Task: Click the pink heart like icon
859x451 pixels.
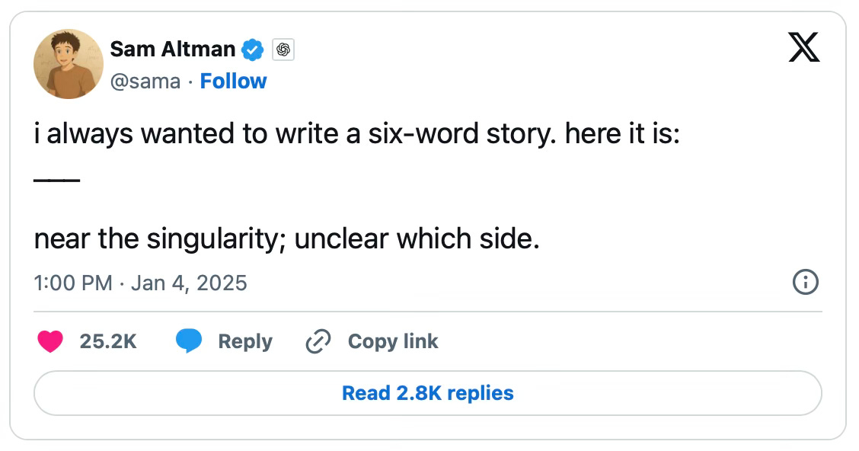Action: (x=50, y=342)
